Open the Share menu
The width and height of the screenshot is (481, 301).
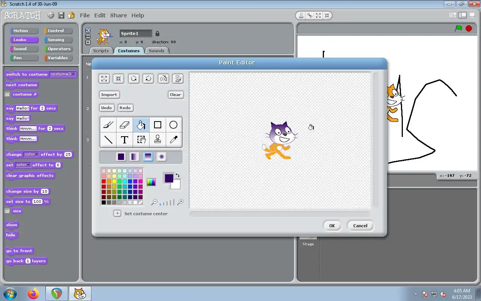[118, 15]
